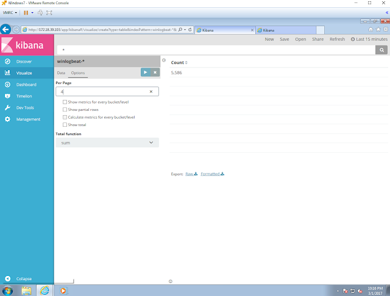Click the browser forward button
The width and height of the screenshot is (390, 296).
point(16,30)
